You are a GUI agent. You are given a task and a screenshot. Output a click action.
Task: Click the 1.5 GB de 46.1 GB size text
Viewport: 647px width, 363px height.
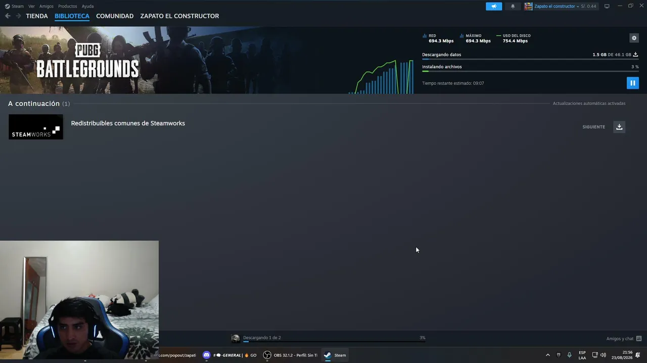tap(612, 54)
